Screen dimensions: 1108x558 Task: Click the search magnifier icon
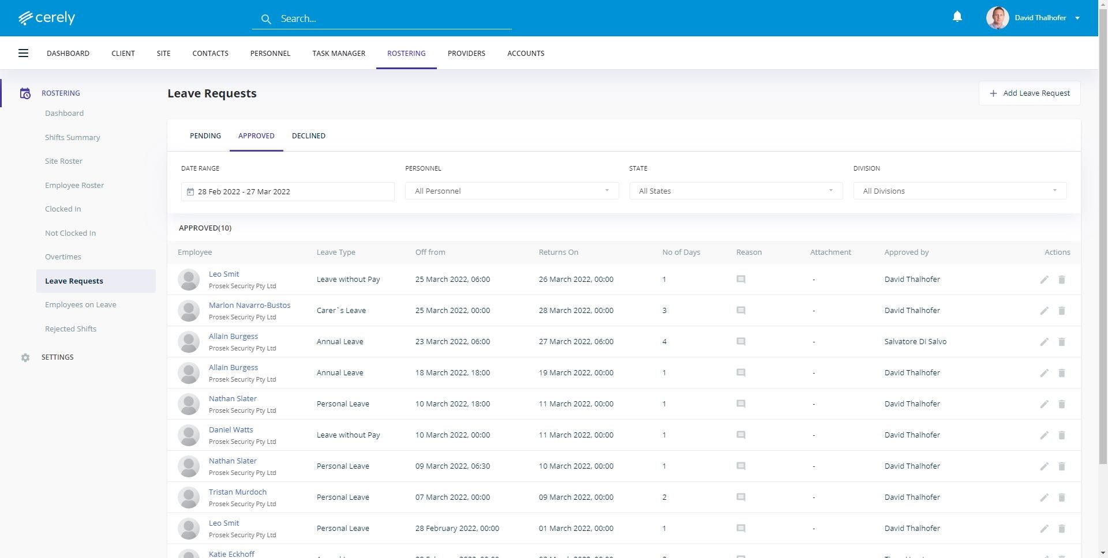pos(266,18)
